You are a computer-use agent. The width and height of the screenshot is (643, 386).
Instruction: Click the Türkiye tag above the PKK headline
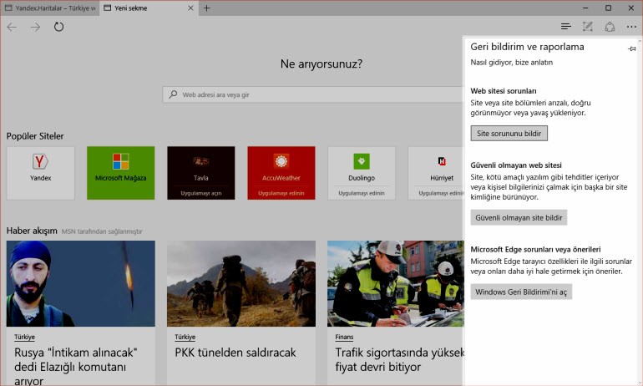(185, 337)
